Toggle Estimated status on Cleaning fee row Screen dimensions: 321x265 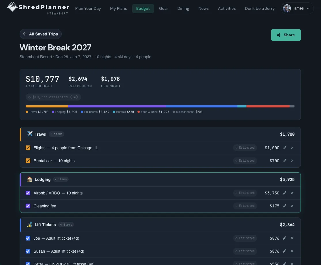click(x=245, y=206)
